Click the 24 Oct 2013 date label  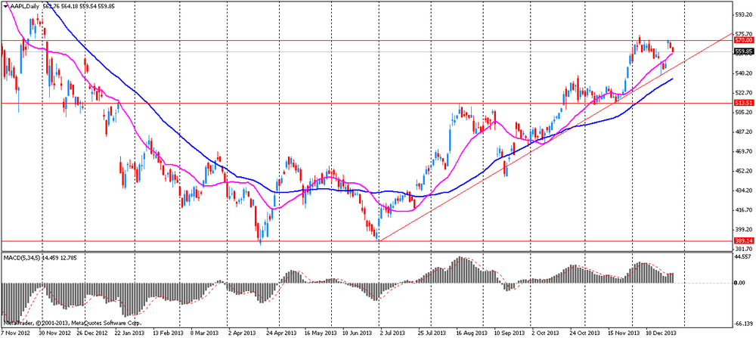[584, 333]
